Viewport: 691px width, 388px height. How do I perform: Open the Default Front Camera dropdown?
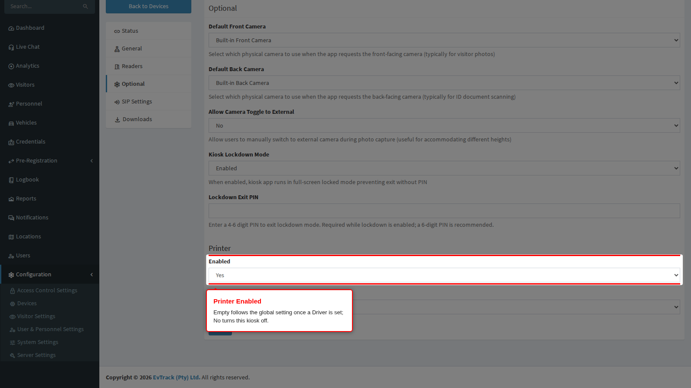coord(444,40)
